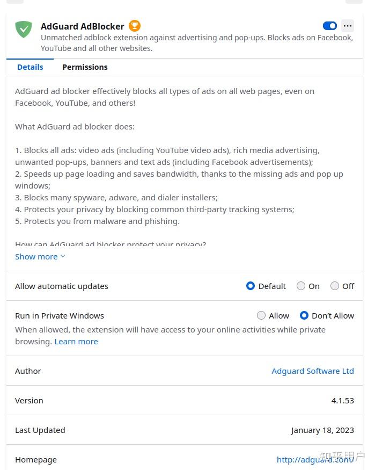Viewport: 375px width, 470px height.
Task: Open the Learn more link
Action: (x=76, y=341)
